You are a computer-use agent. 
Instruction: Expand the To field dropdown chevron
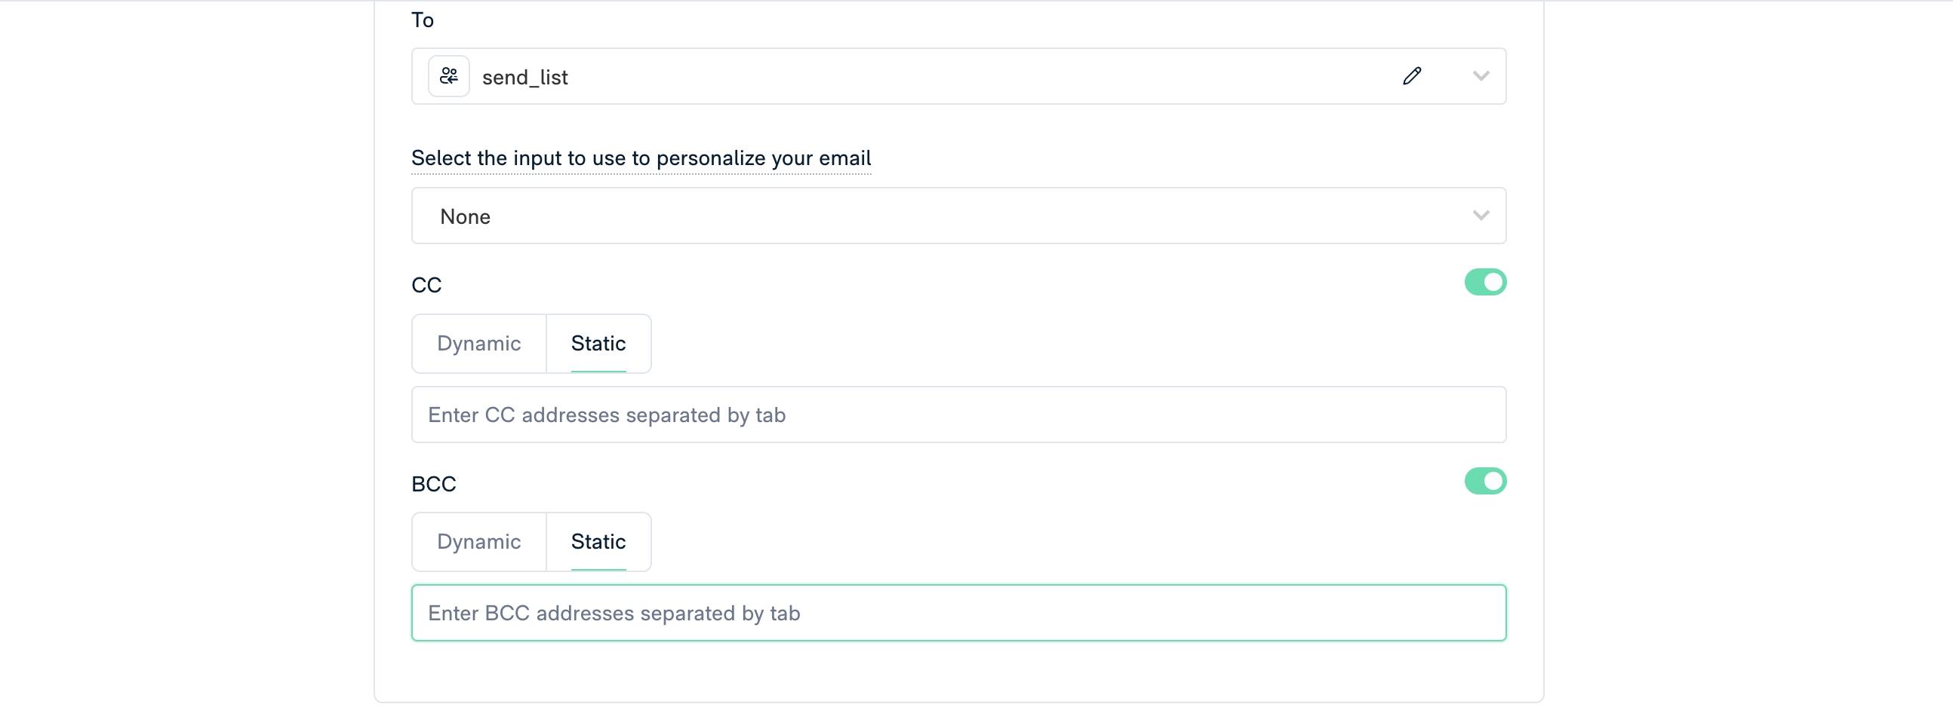(1481, 76)
